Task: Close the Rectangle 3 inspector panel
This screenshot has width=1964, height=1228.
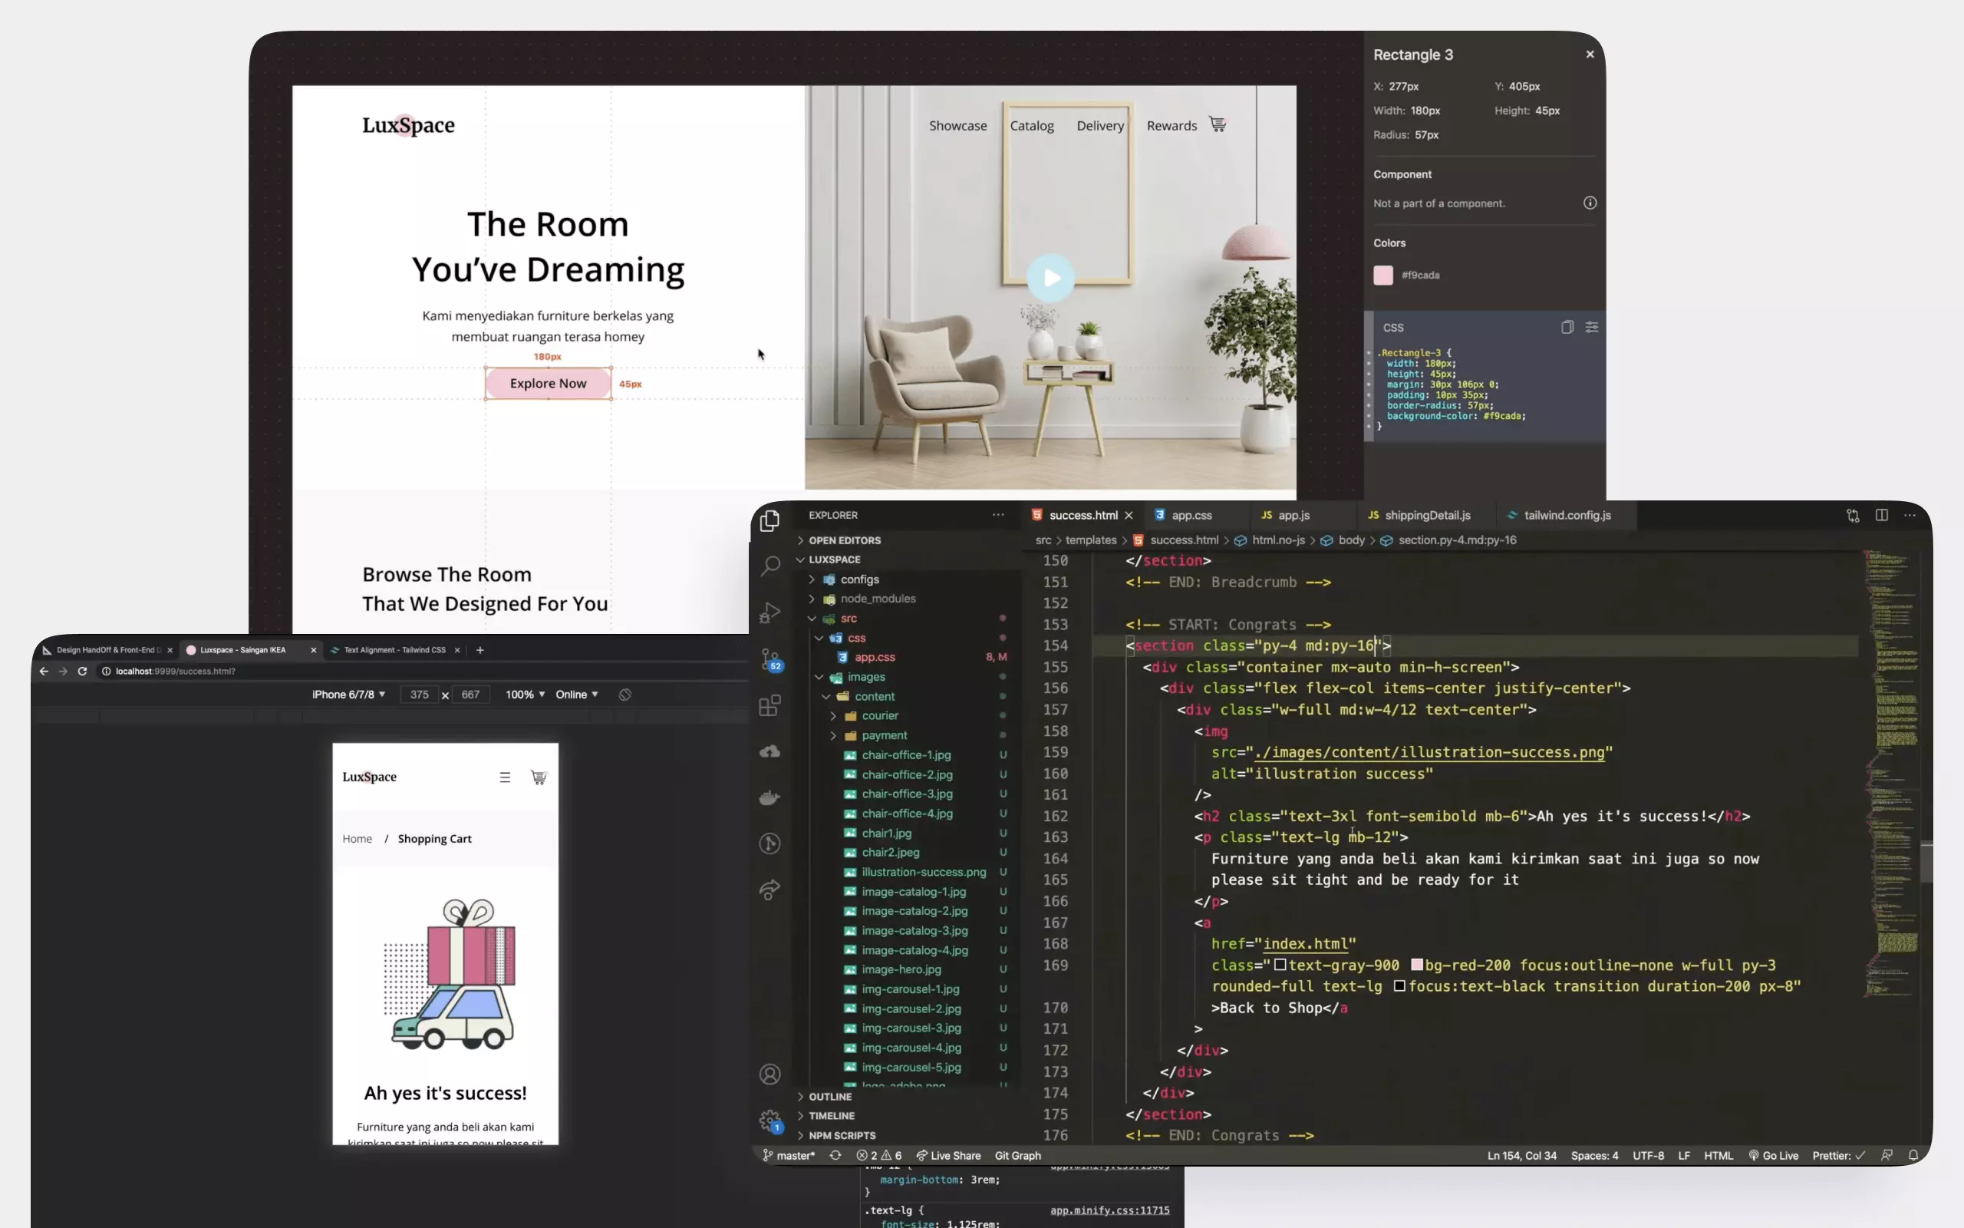Action: (1590, 54)
